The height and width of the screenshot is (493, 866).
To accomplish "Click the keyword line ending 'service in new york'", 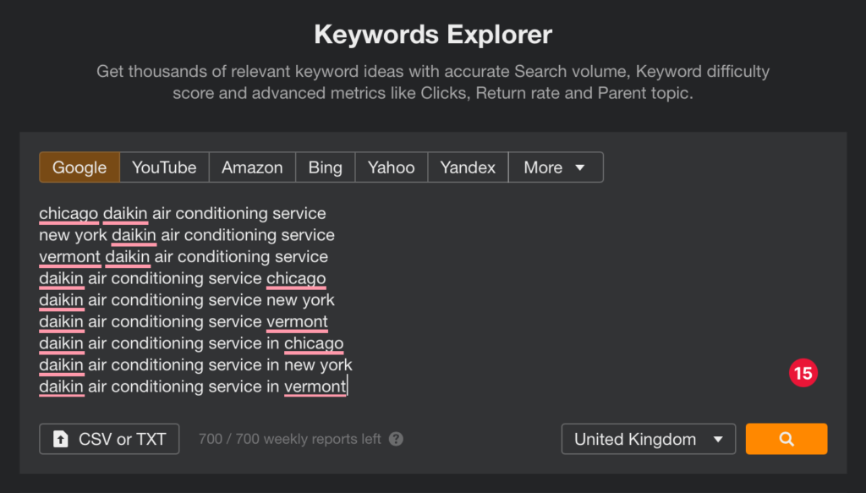I will coord(195,365).
